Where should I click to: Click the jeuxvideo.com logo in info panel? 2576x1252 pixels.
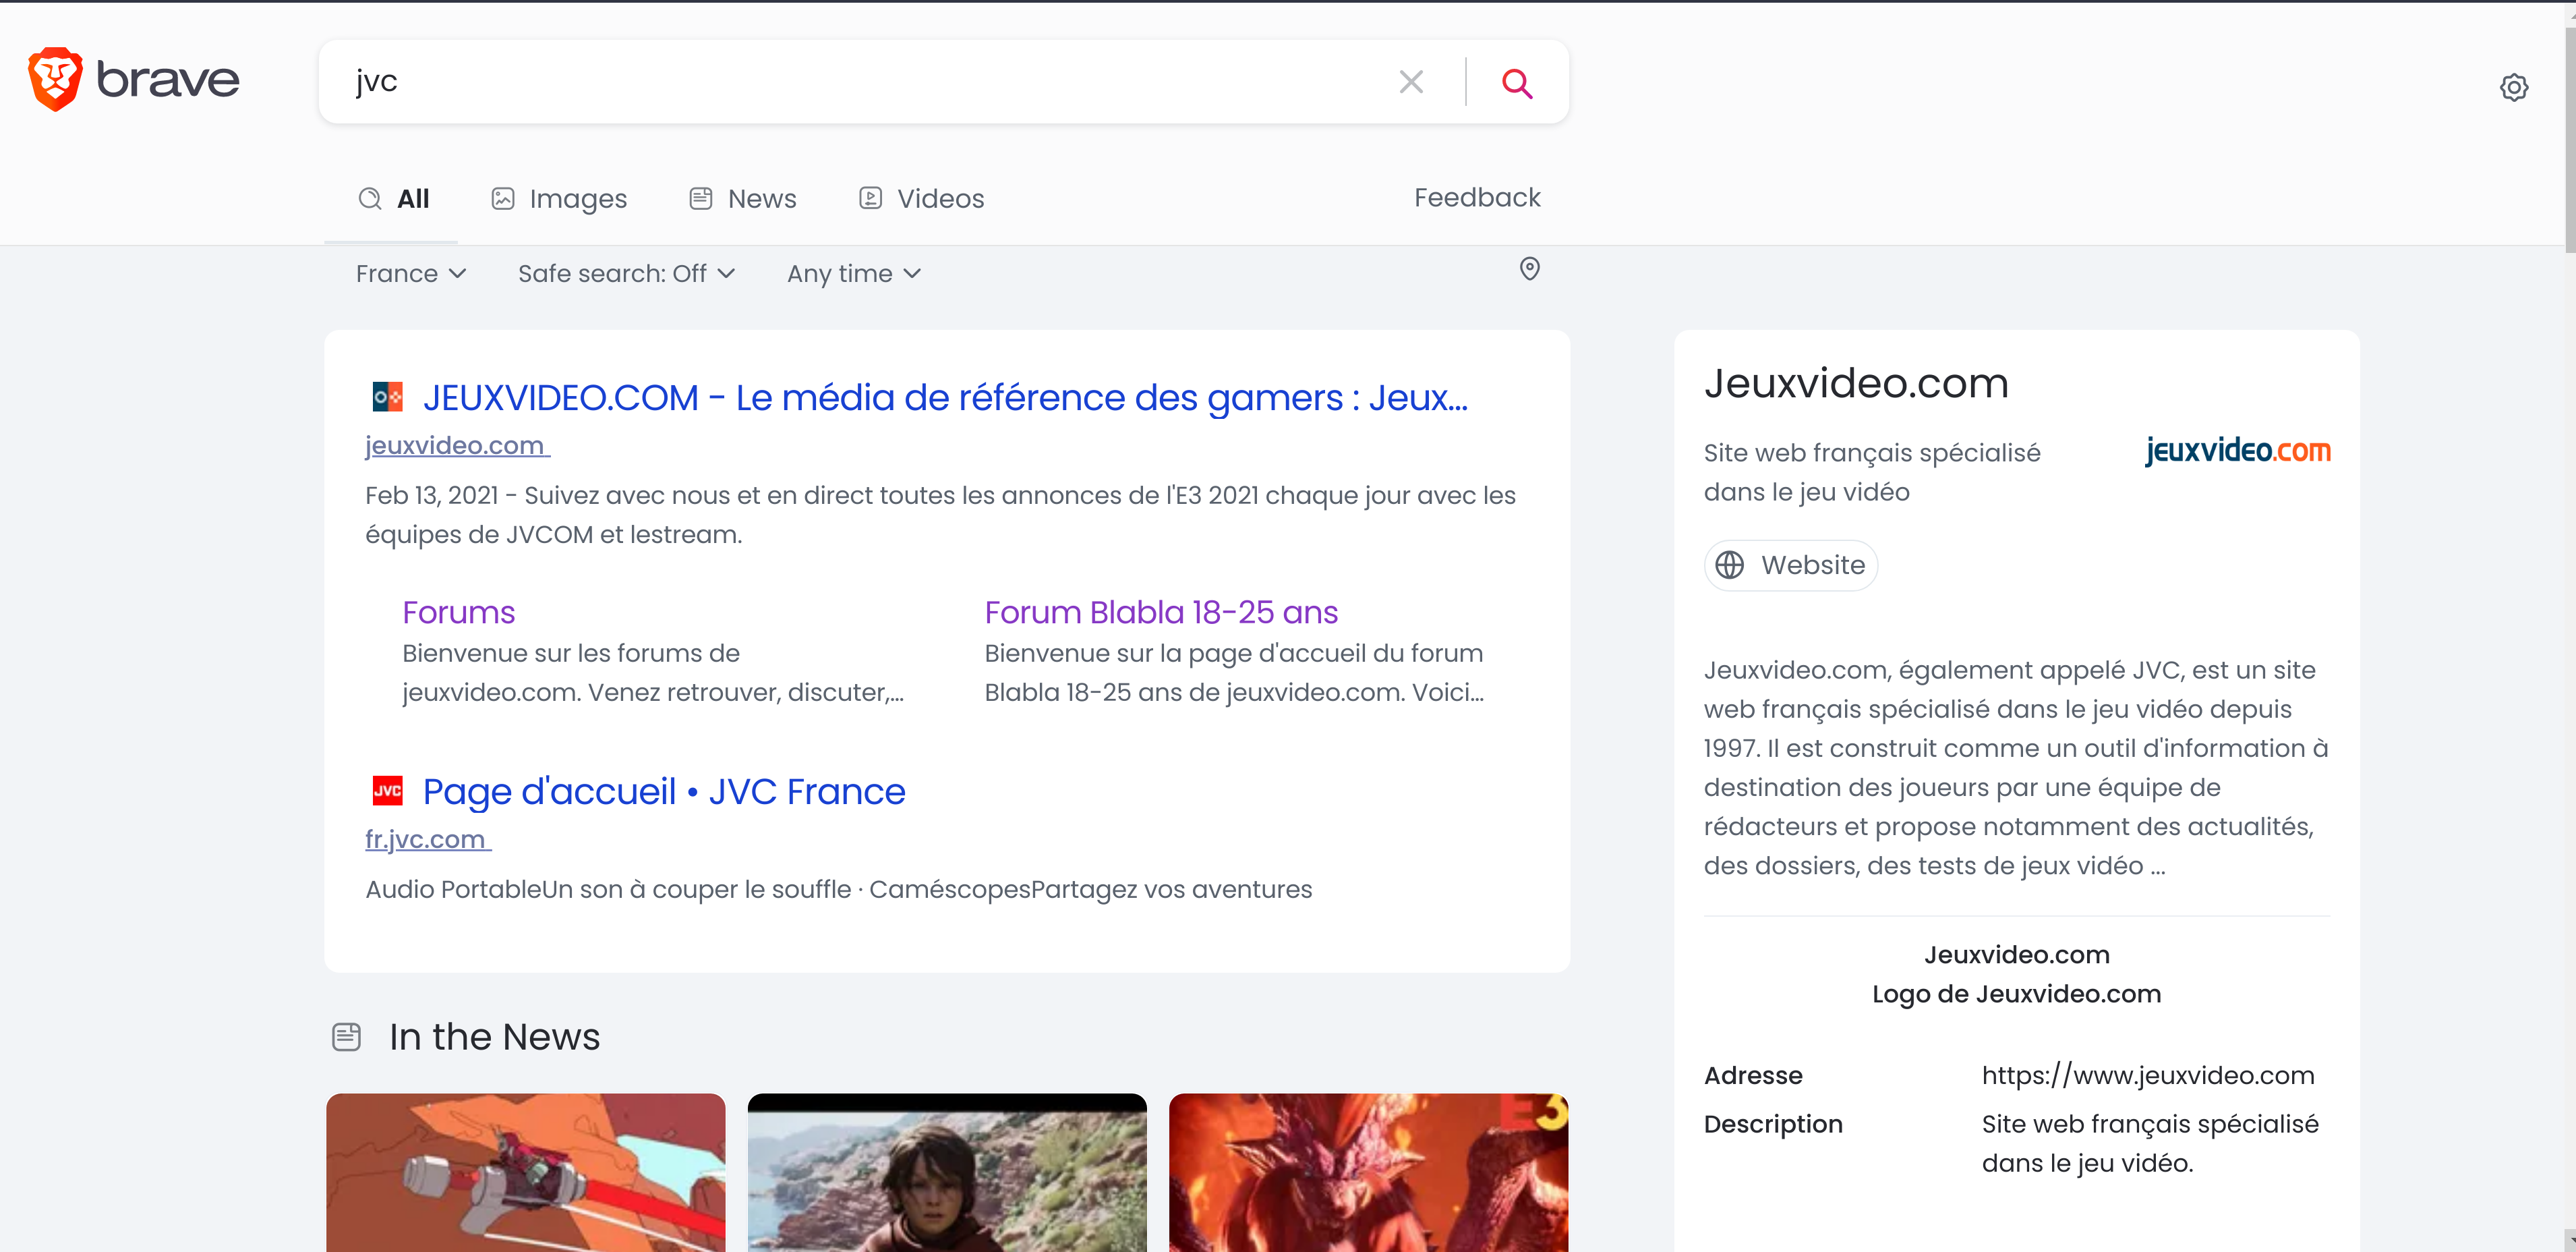[x=2237, y=451]
